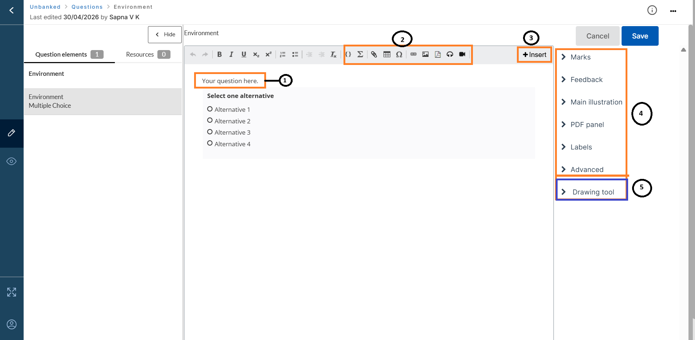
Task: Click the remove formatting icon
Action: coord(333,54)
